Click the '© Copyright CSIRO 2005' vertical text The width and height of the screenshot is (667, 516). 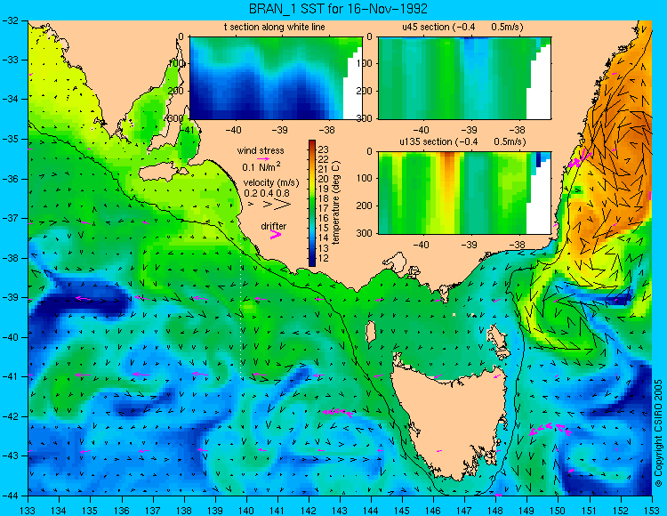[658, 433]
